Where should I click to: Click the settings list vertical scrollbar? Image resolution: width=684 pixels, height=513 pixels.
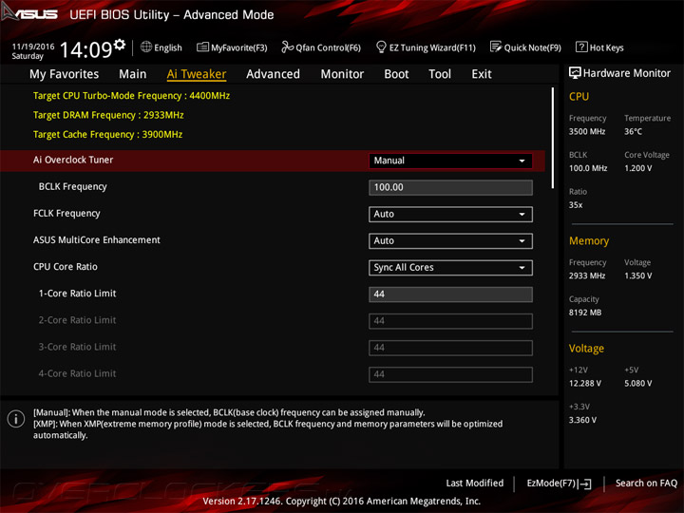pos(552,138)
